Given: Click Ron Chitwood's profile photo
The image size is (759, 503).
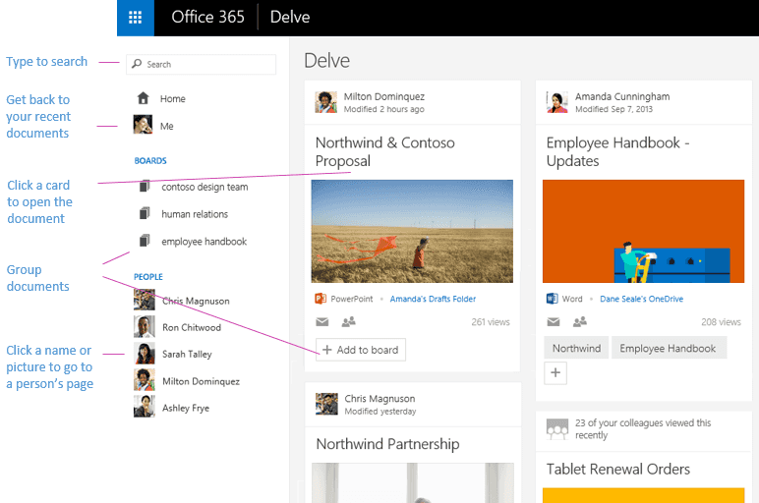Looking at the screenshot, I should [145, 326].
